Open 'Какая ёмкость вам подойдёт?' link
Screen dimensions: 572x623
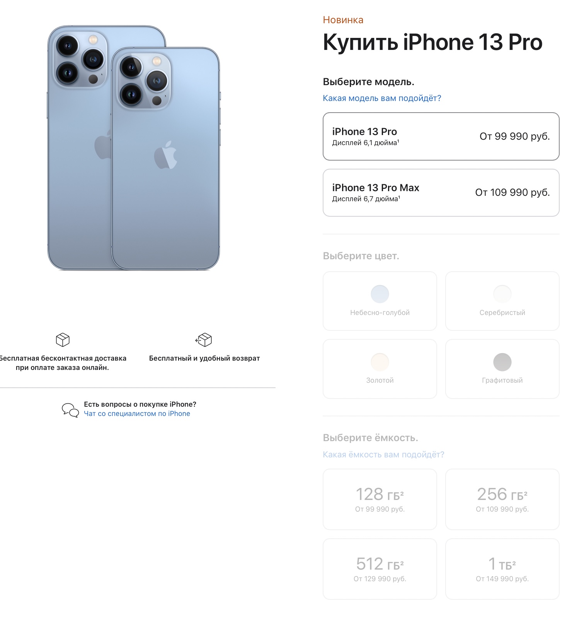coord(383,454)
